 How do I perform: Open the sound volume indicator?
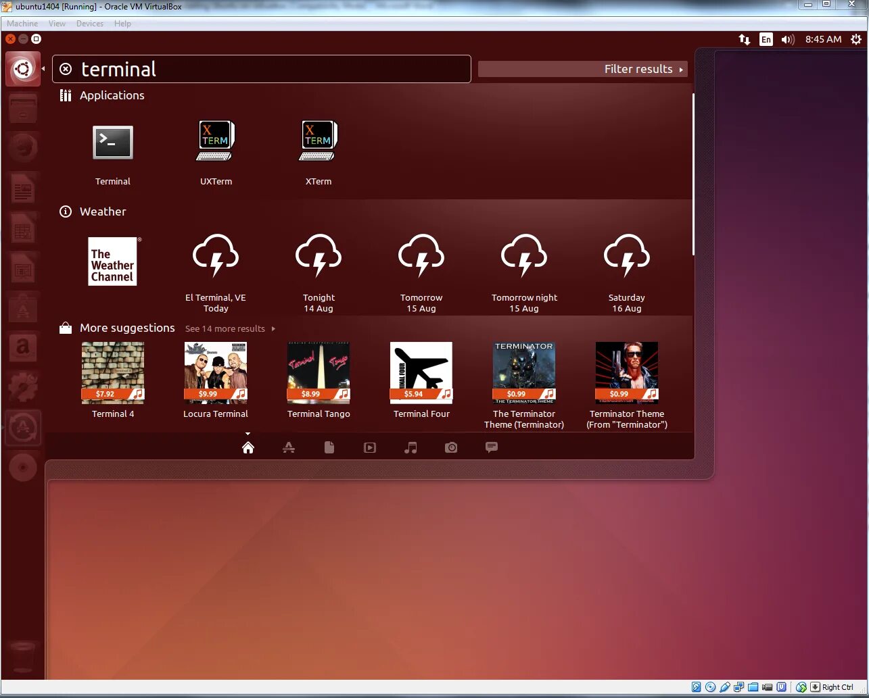787,39
